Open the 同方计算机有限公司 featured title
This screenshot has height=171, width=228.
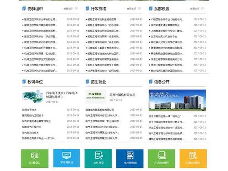122,95
